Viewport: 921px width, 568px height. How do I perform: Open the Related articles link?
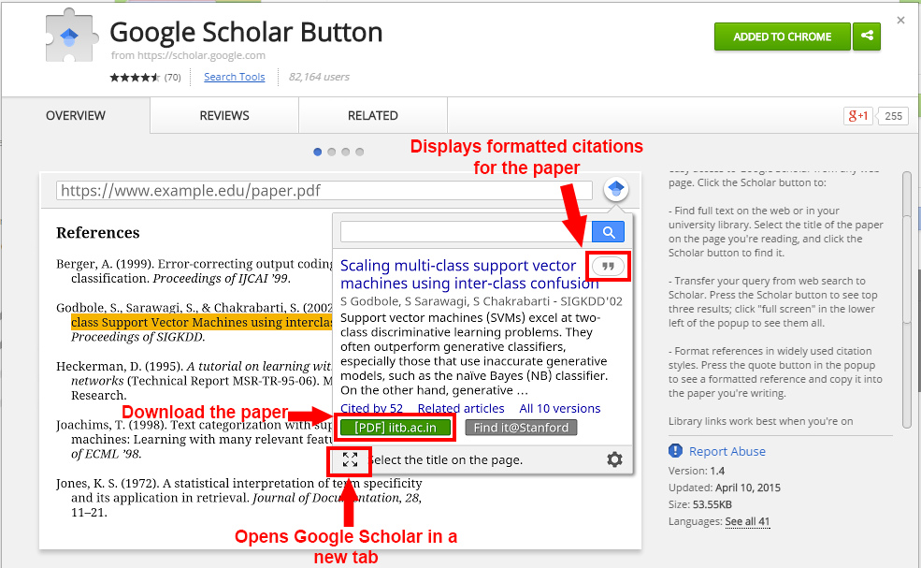click(x=461, y=408)
